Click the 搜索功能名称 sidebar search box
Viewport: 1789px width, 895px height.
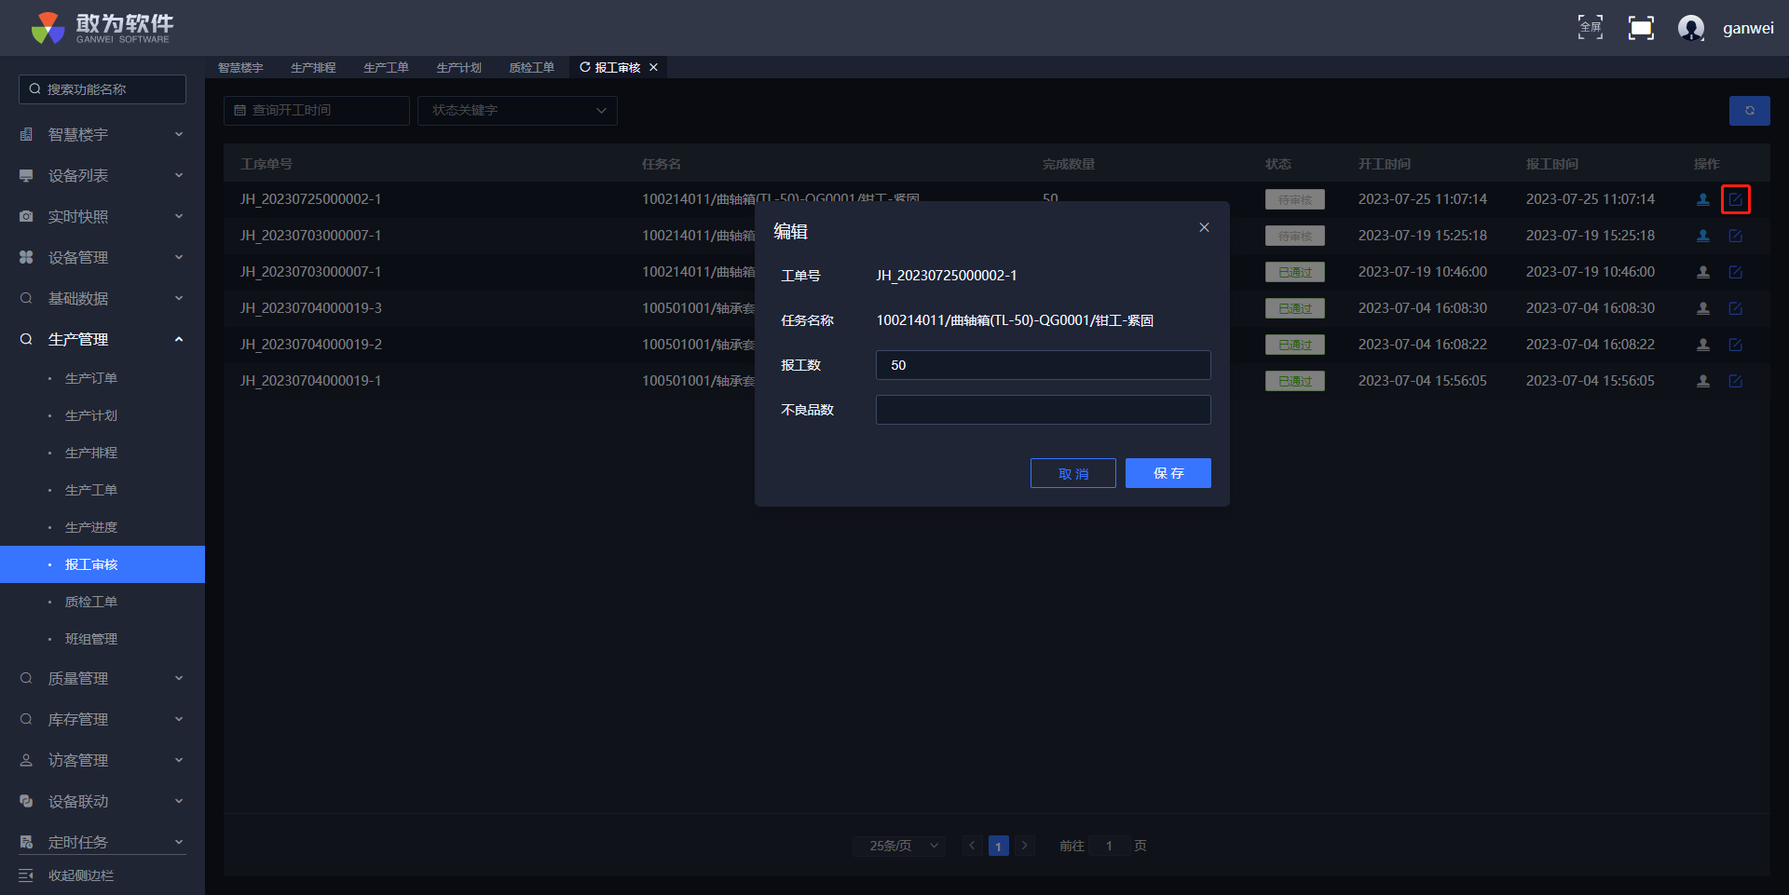pyautogui.click(x=102, y=89)
